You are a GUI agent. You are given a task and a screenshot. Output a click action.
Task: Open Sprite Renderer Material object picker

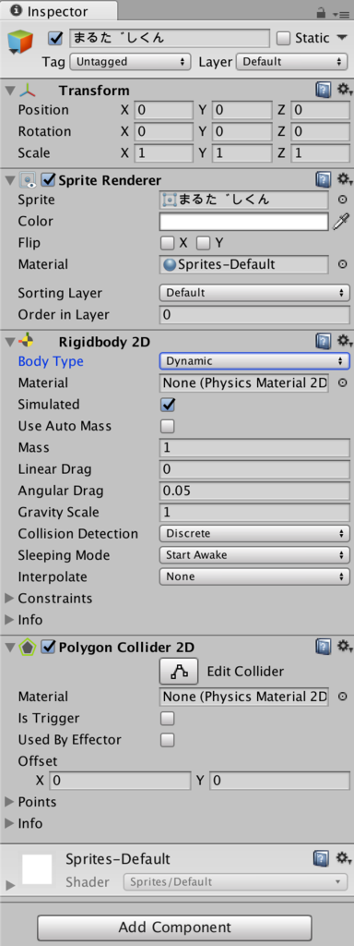click(x=343, y=264)
